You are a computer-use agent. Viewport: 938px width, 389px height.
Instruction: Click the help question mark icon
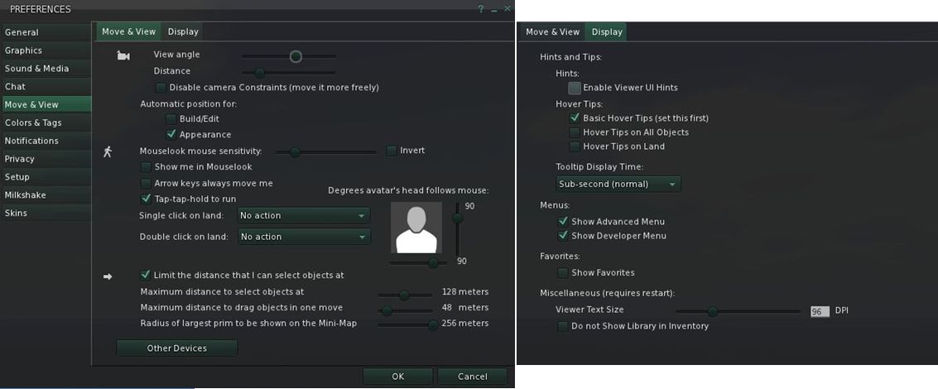pos(480,9)
